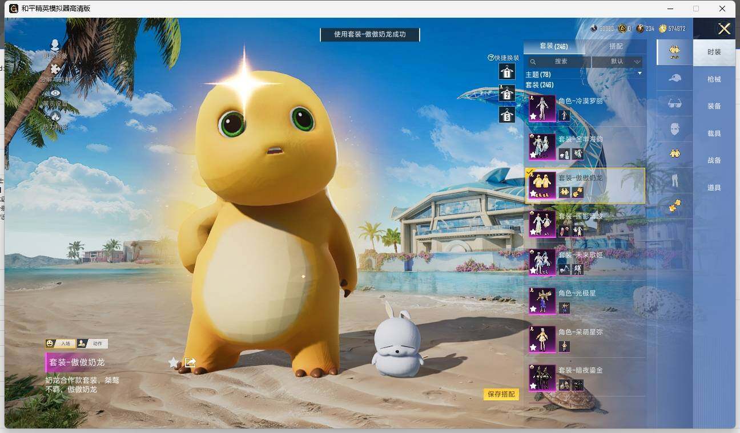The width and height of the screenshot is (740, 433).
Task: Expand the 主题 (78) section arrow
Action: tap(640, 74)
